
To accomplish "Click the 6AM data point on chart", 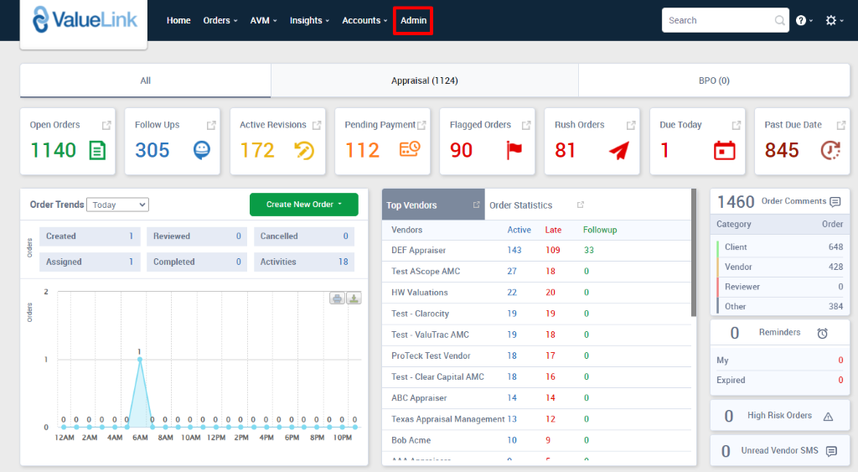I will [140, 359].
